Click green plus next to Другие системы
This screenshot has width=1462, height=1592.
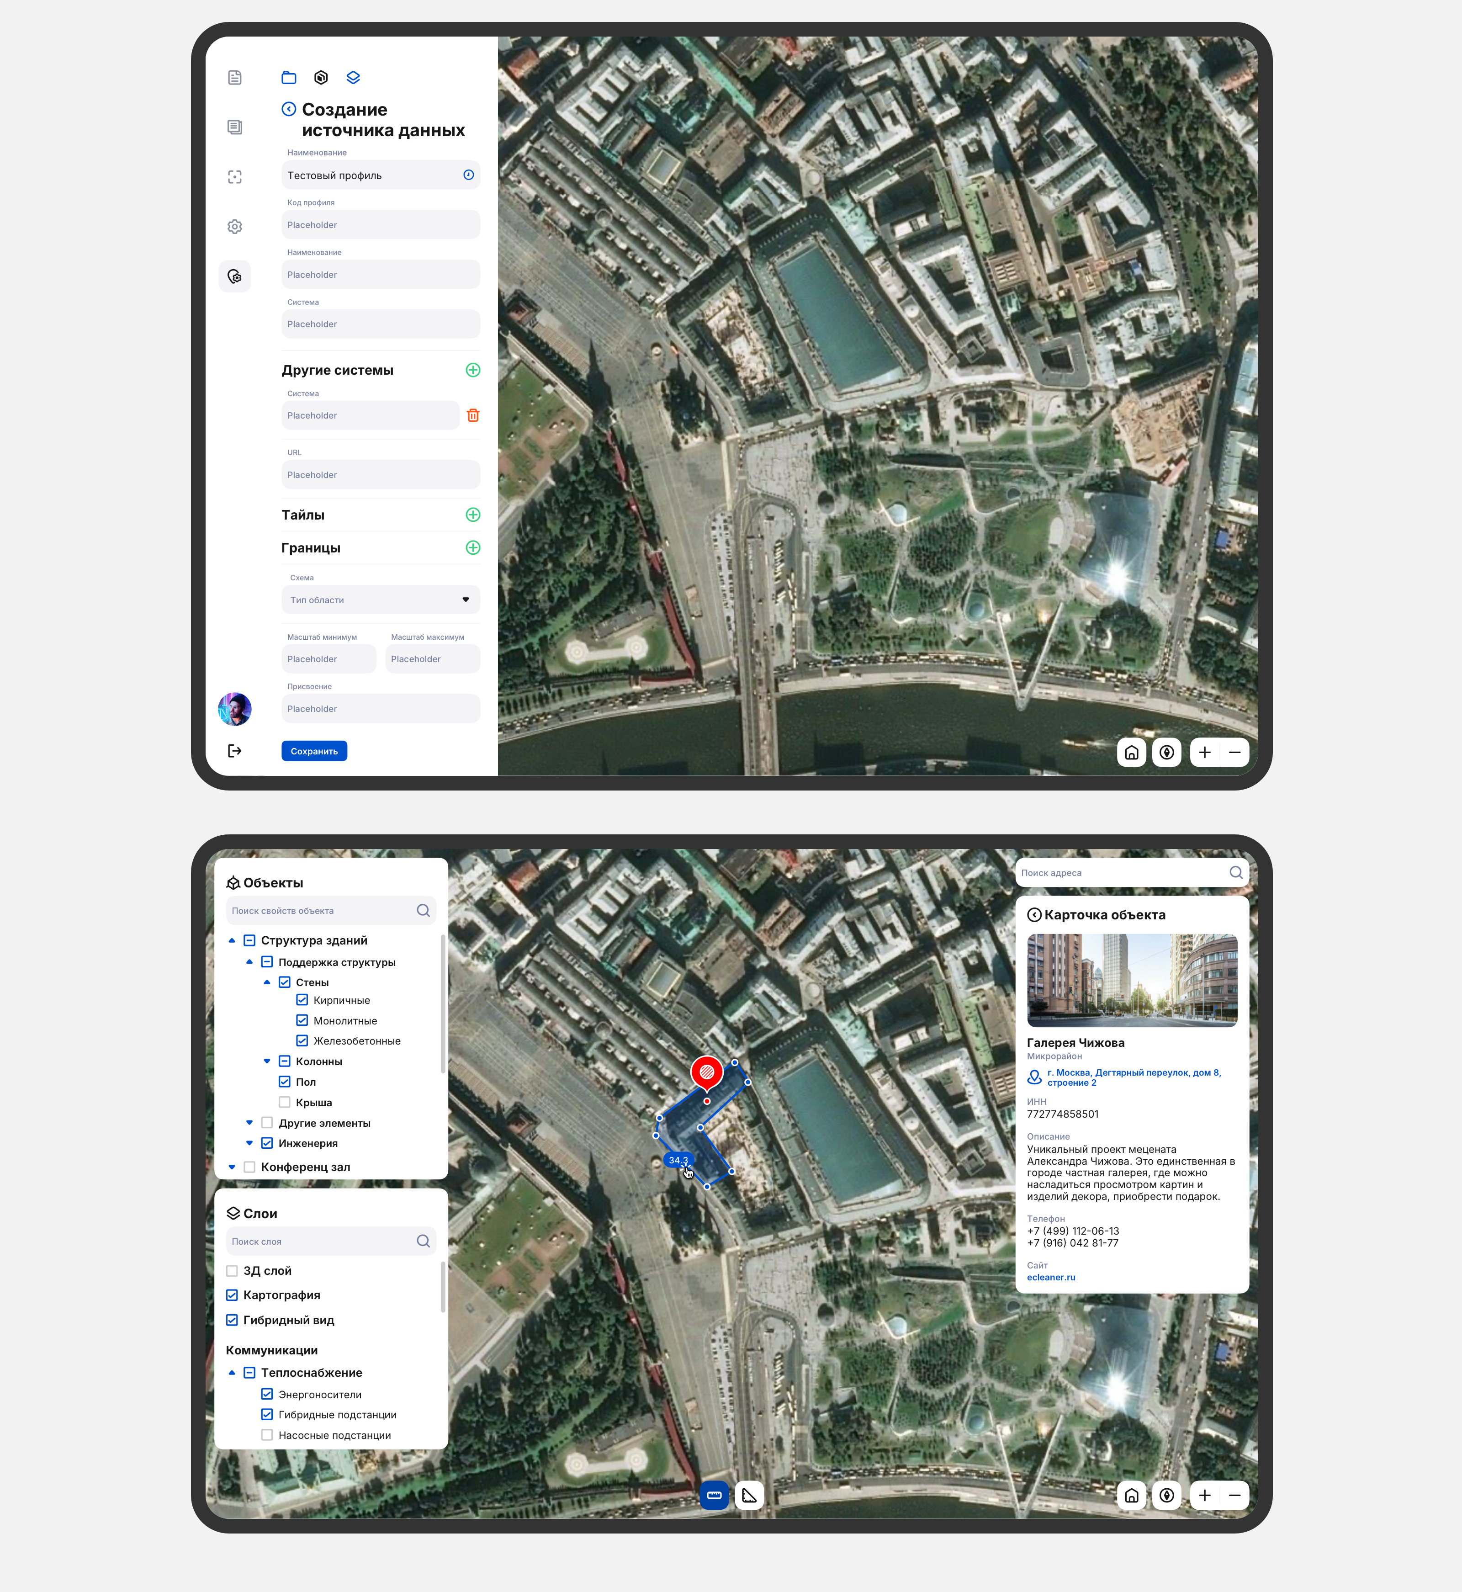coord(473,370)
